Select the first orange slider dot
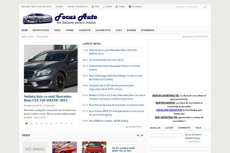This screenshot has height=153, width=230. click(26, 123)
